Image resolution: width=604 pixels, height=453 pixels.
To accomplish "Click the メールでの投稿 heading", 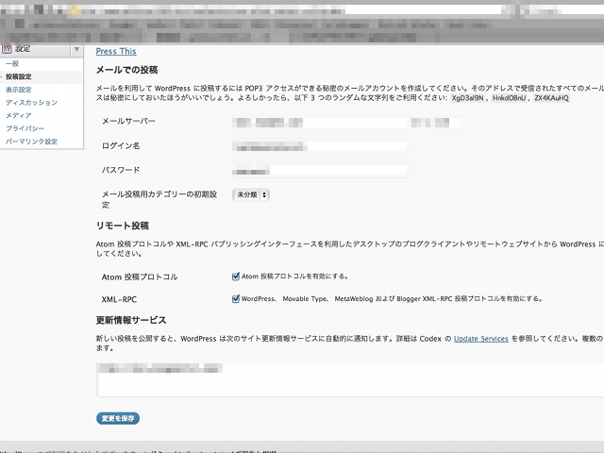I will [126, 70].
